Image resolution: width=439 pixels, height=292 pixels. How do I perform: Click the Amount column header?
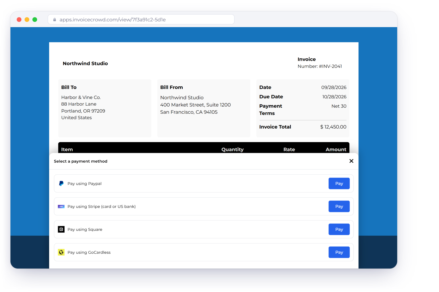tap(336, 149)
